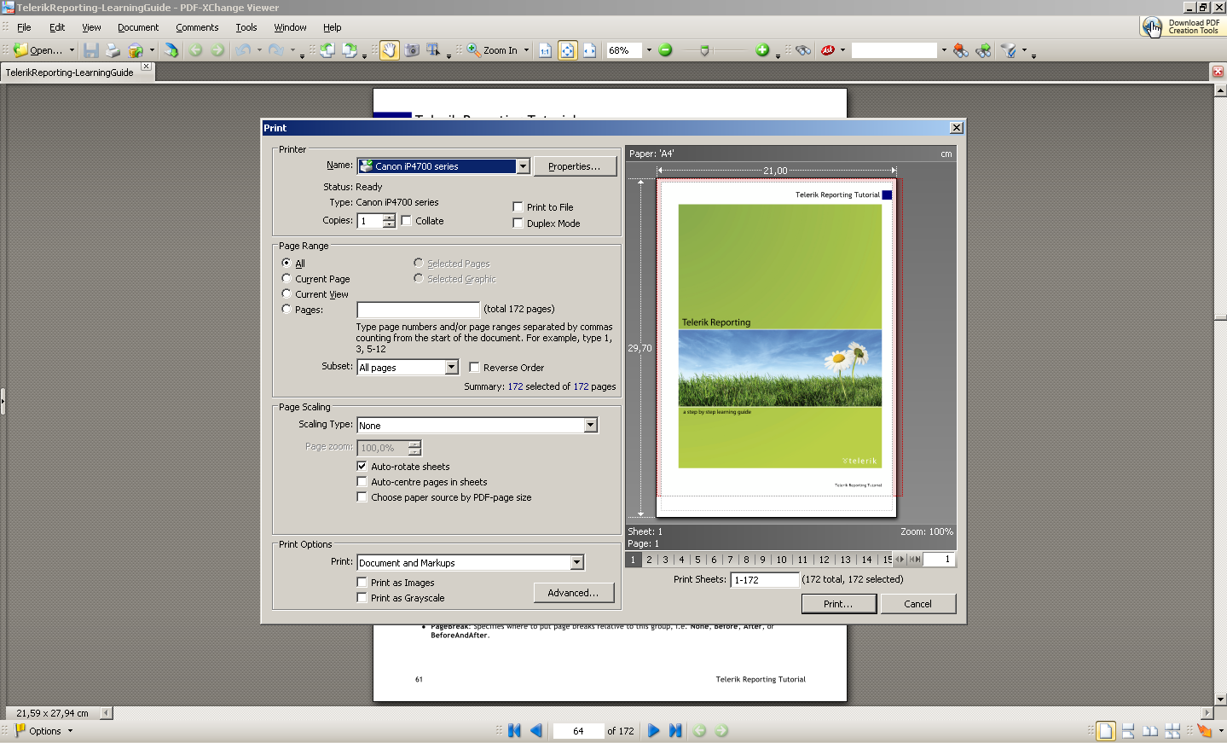Close the Print dialog with the X
This screenshot has height=743, width=1227.
957,128
